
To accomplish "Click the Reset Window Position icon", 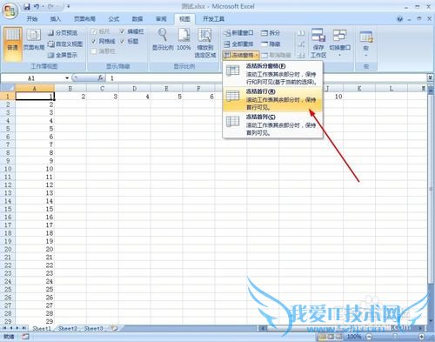I will [x=301, y=55].
